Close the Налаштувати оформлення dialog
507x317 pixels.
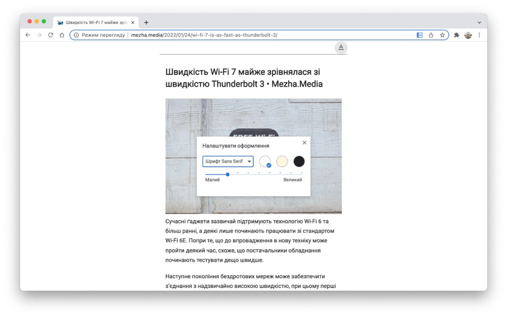(304, 143)
